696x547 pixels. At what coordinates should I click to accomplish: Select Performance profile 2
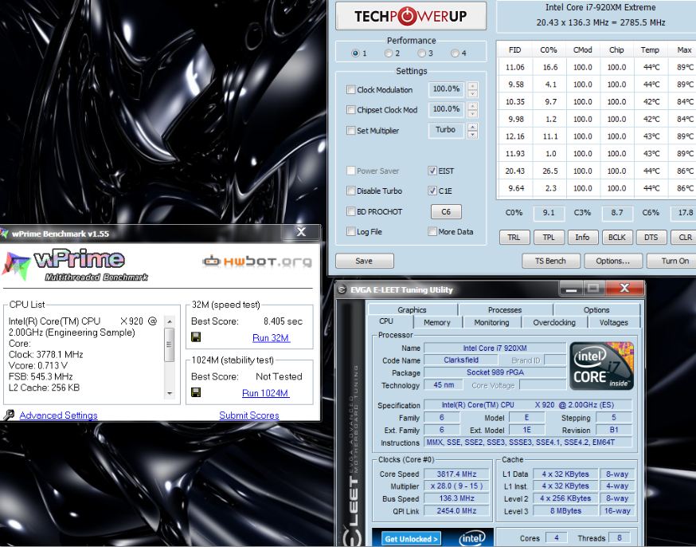click(389, 53)
